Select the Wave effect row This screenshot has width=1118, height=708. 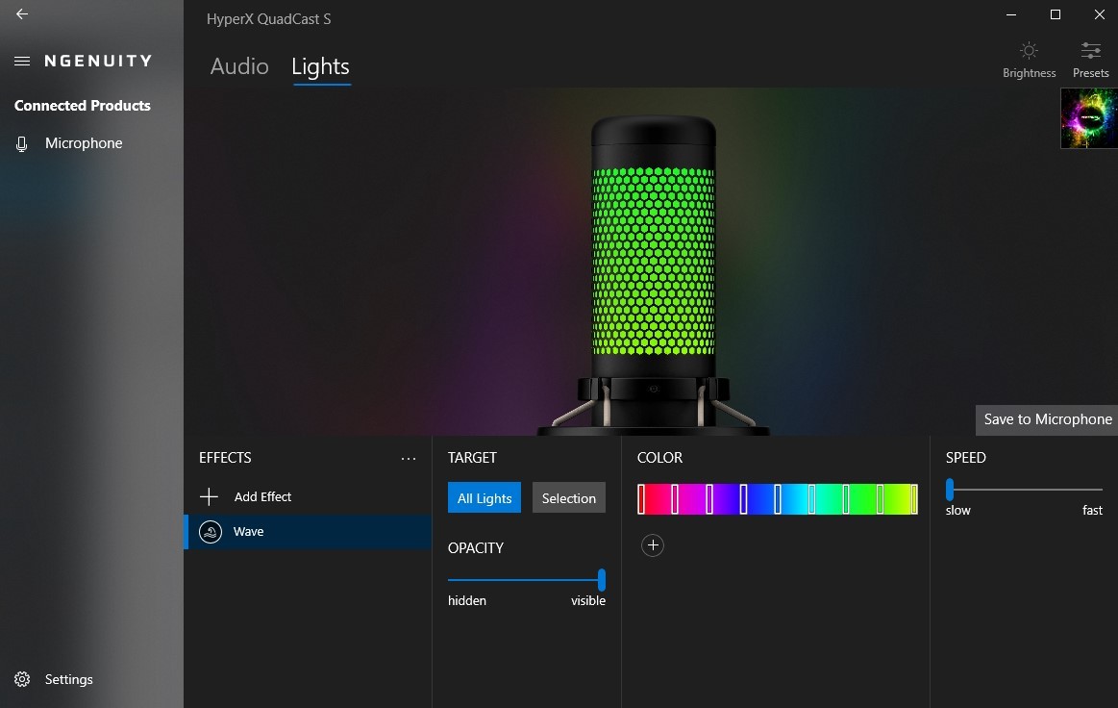coord(308,532)
